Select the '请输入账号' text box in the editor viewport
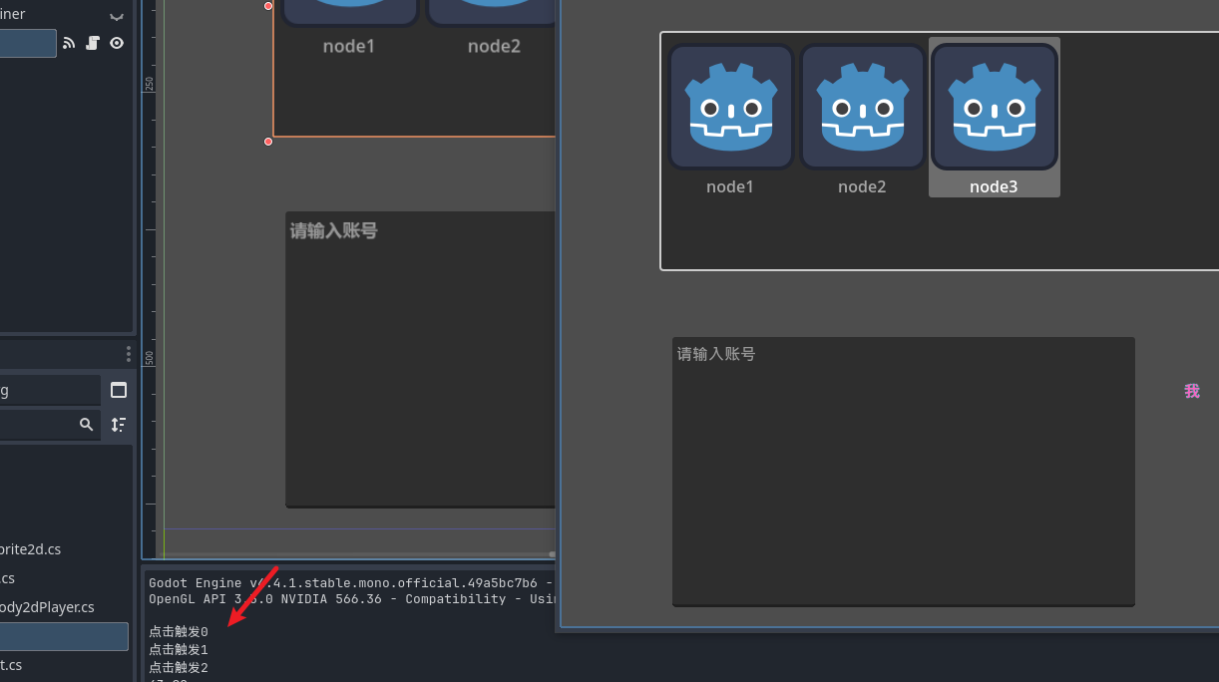Image resolution: width=1219 pixels, height=682 pixels. click(x=420, y=359)
